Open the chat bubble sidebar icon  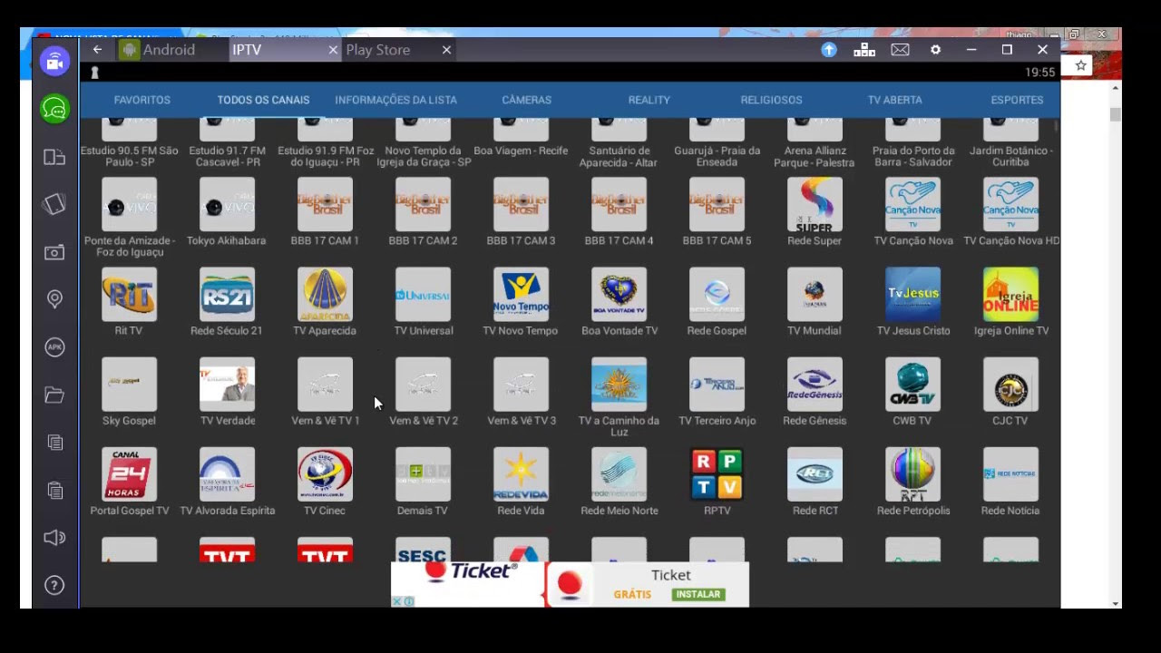click(x=54, y=110)
